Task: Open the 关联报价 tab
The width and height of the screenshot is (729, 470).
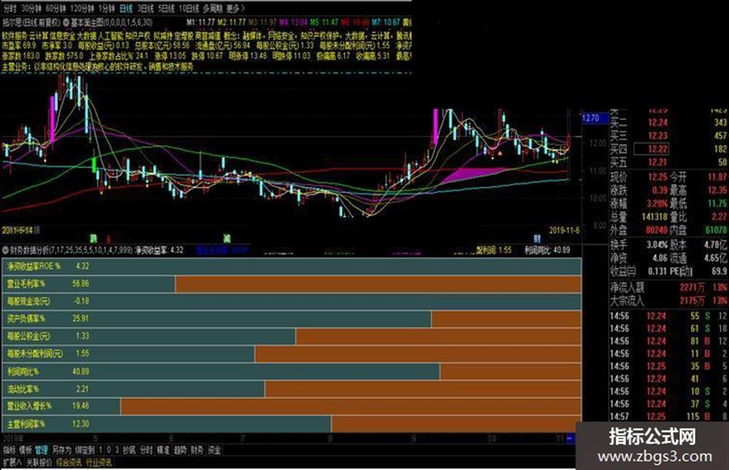Action: pos(39,462)
